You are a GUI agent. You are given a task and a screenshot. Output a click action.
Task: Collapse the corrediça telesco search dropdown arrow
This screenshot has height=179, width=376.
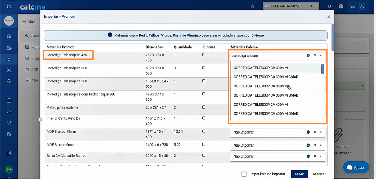click(x=321, y=55)
